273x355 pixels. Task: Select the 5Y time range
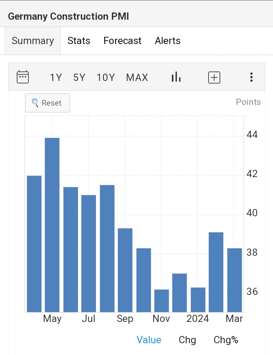[x=79, y=78]
